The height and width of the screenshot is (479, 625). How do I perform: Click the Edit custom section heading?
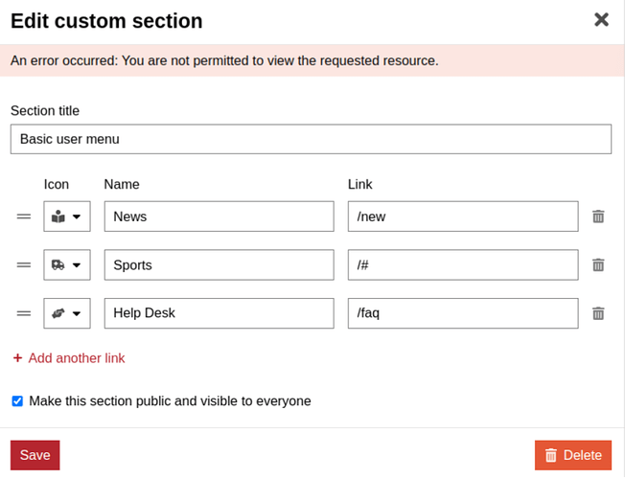click(106, 21)
